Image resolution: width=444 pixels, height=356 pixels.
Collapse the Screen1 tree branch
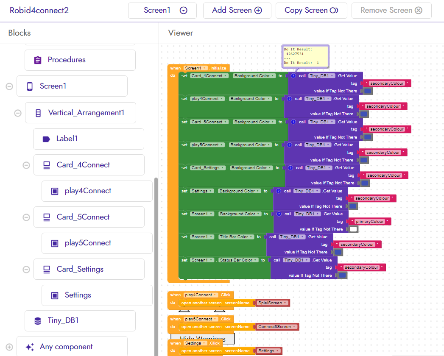pyautogui.click(x=9, y=86)
